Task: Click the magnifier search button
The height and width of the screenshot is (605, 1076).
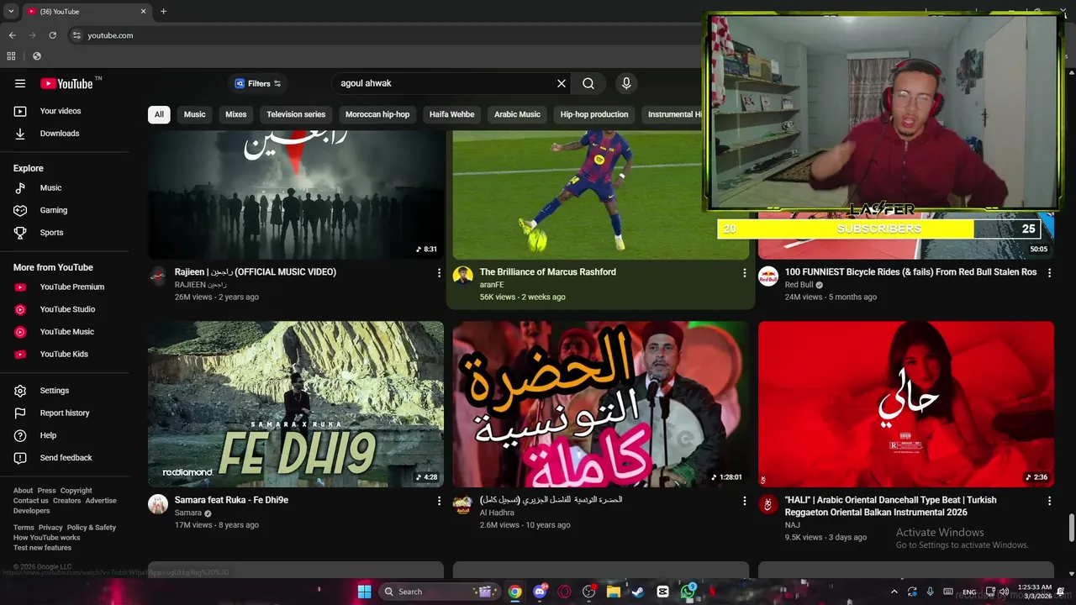Action: pos(588,83)
